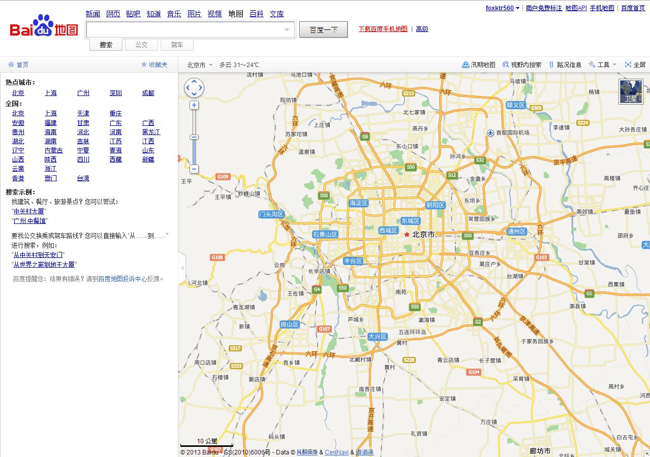
Task: Click the zoom in plus button
Action: pos(194,105)
